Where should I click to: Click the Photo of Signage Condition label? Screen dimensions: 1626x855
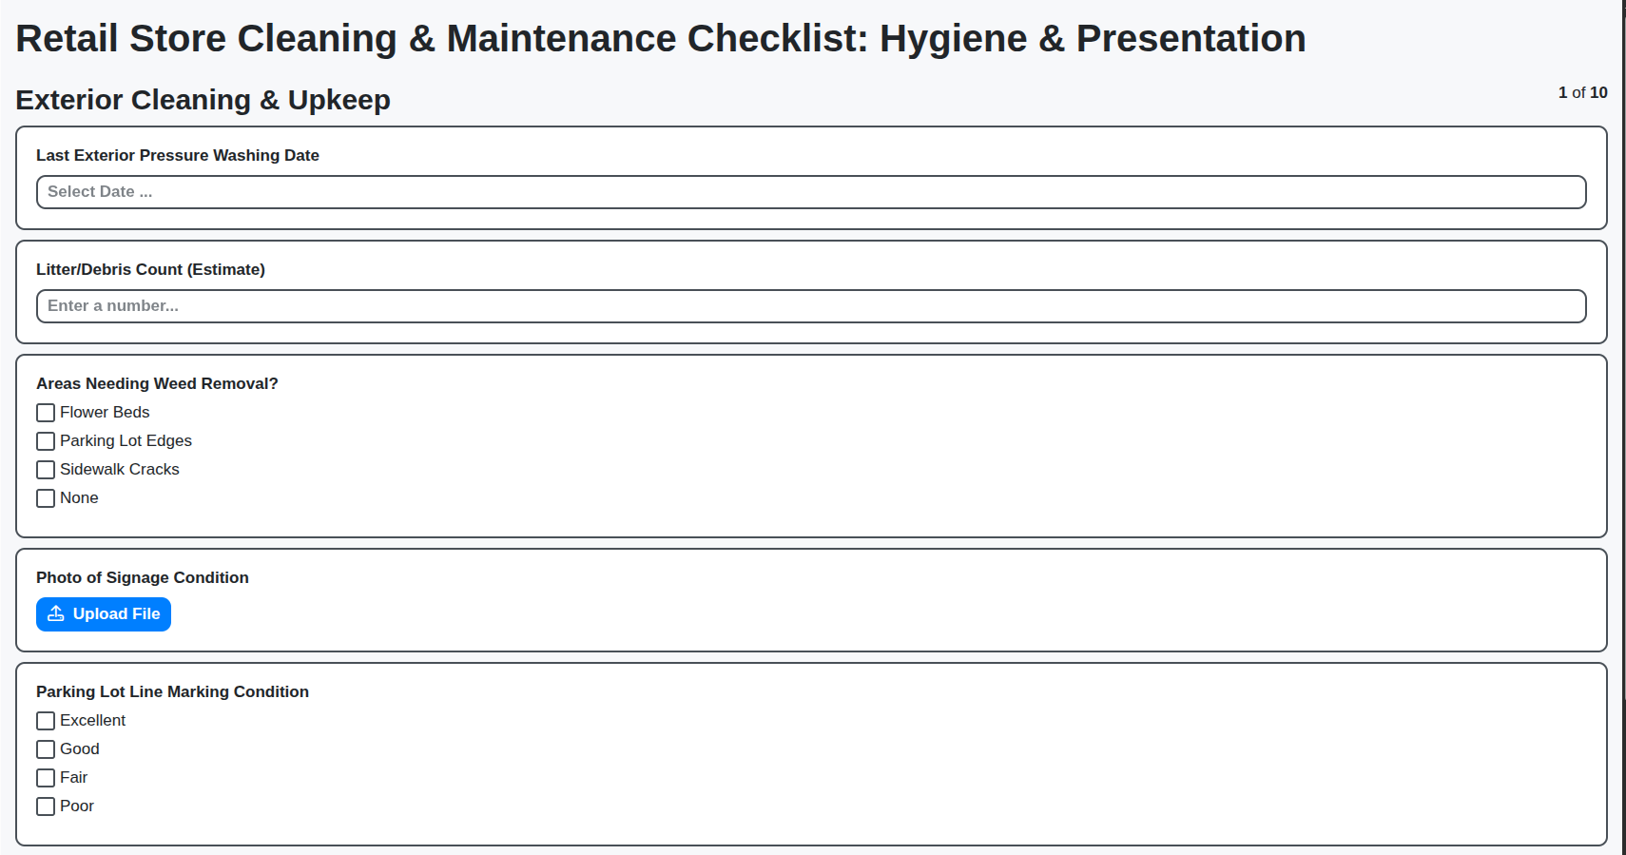tap(142, 577)
